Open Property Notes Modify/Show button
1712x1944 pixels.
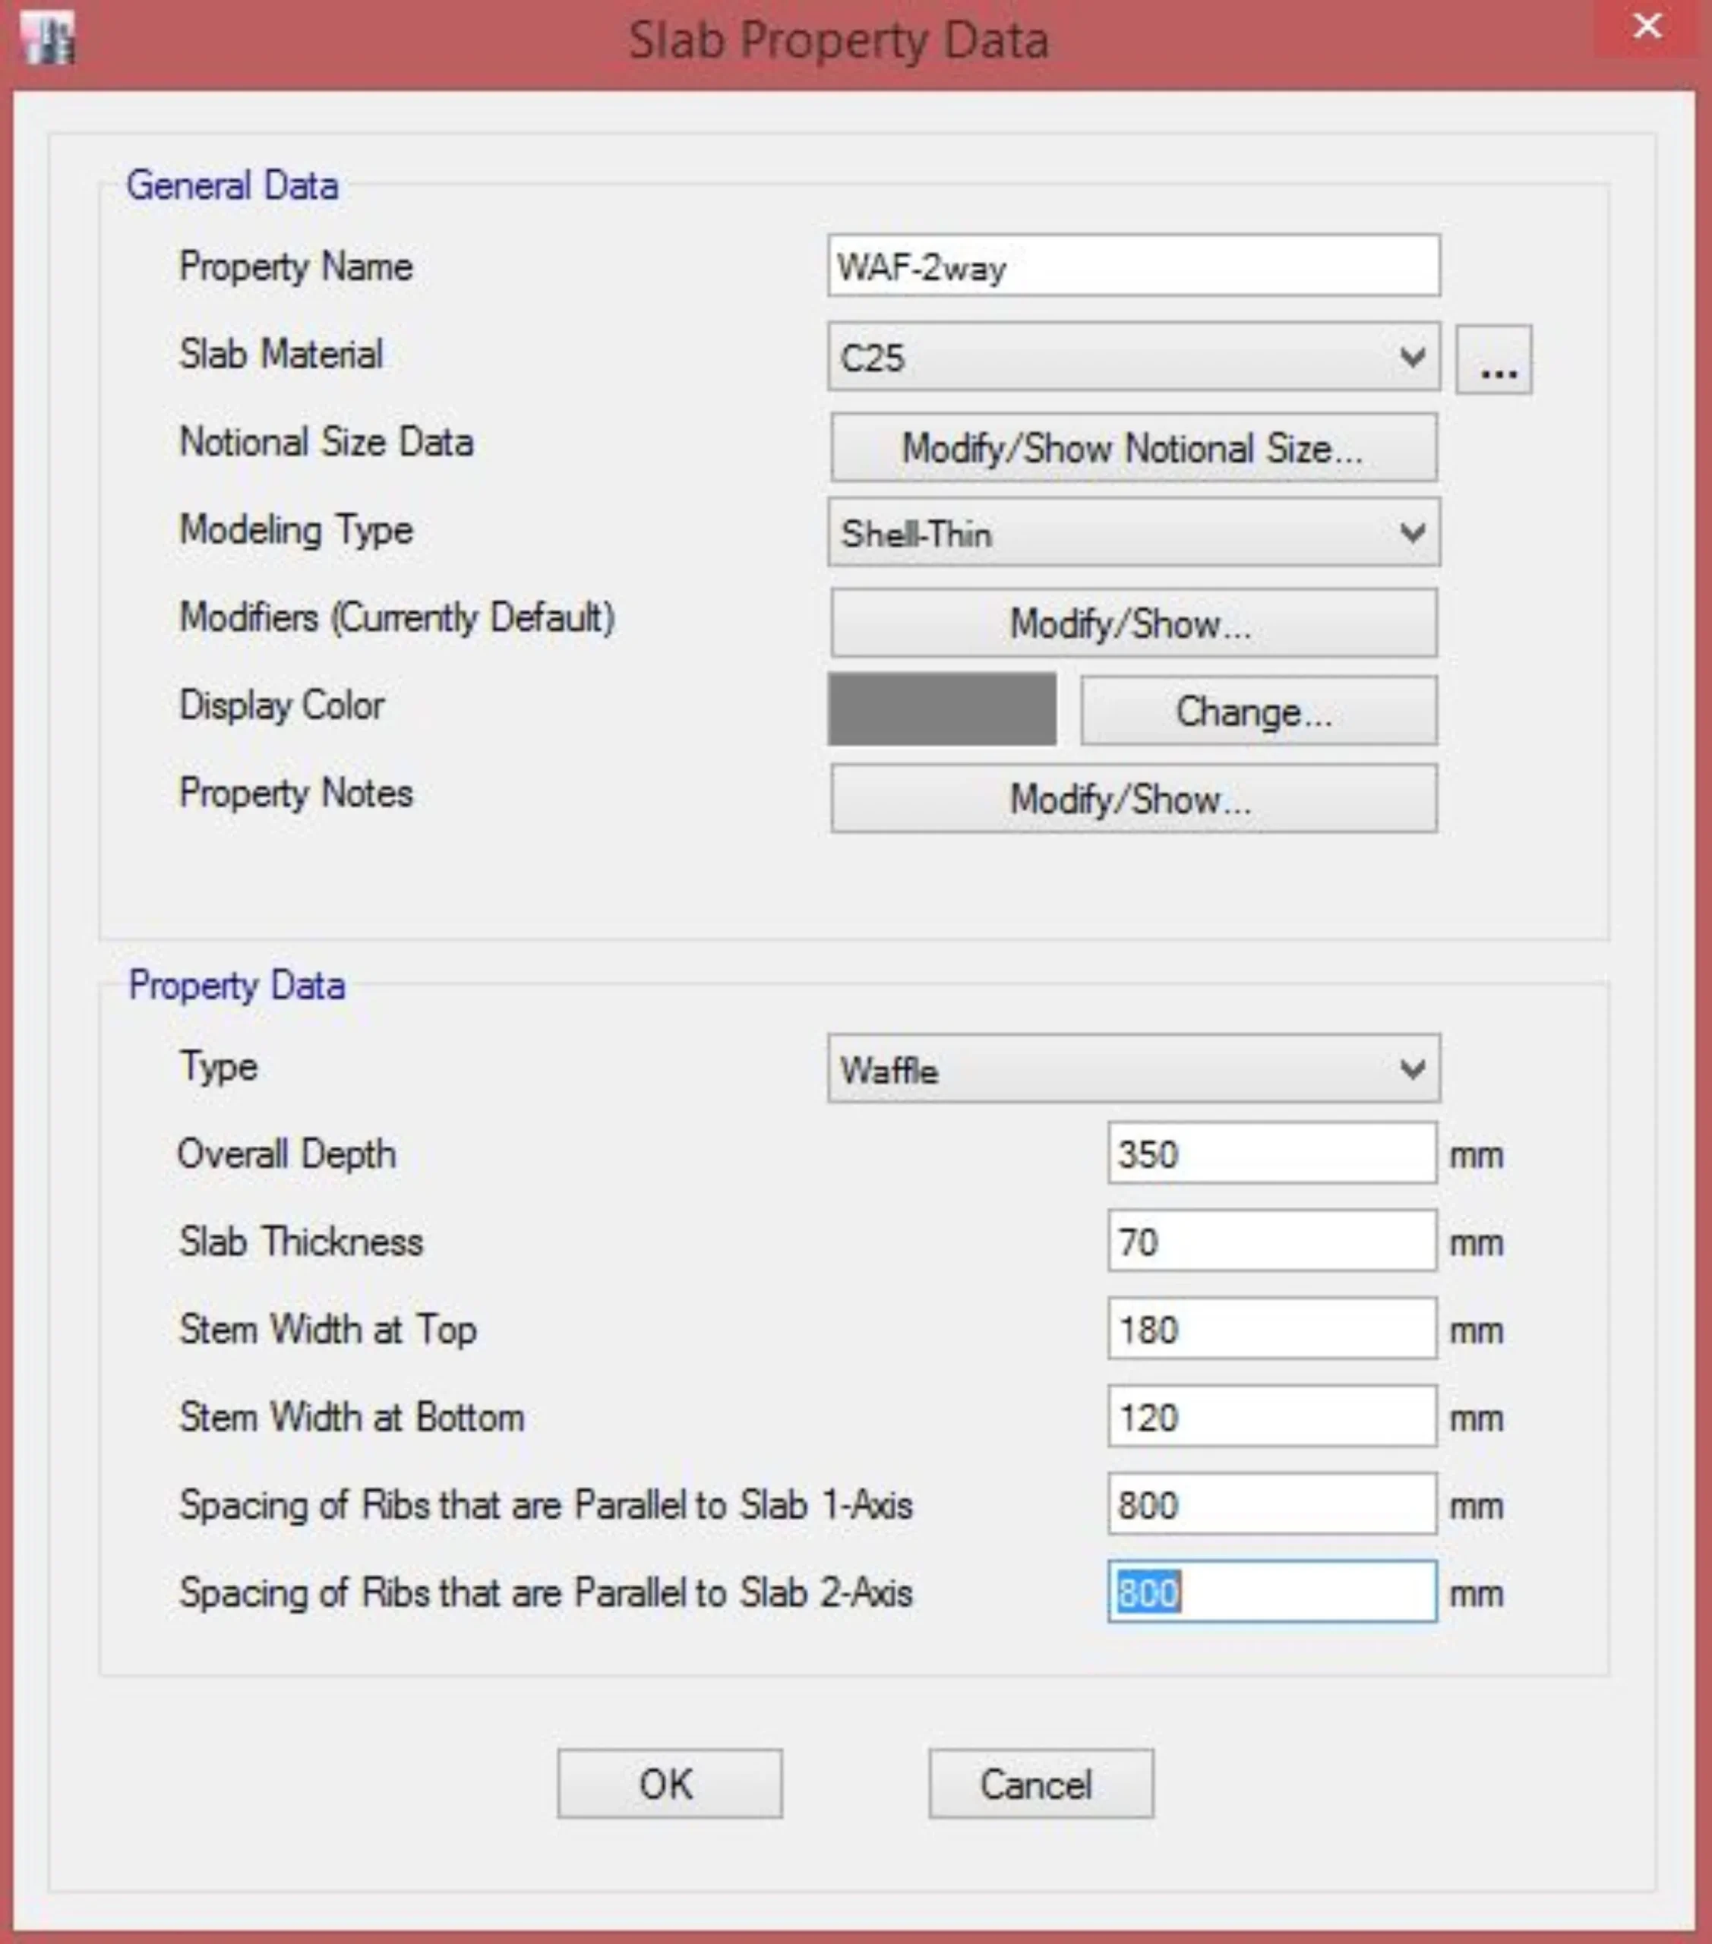point(1132,799)
